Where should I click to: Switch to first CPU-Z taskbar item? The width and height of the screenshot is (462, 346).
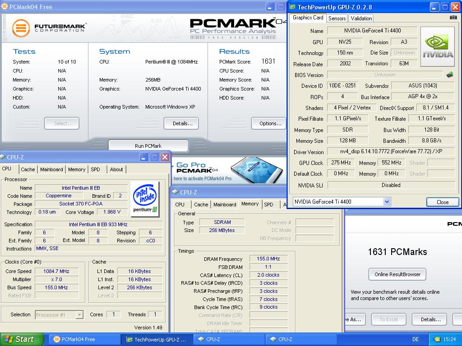pyautogui.click(x=229, y=339)
